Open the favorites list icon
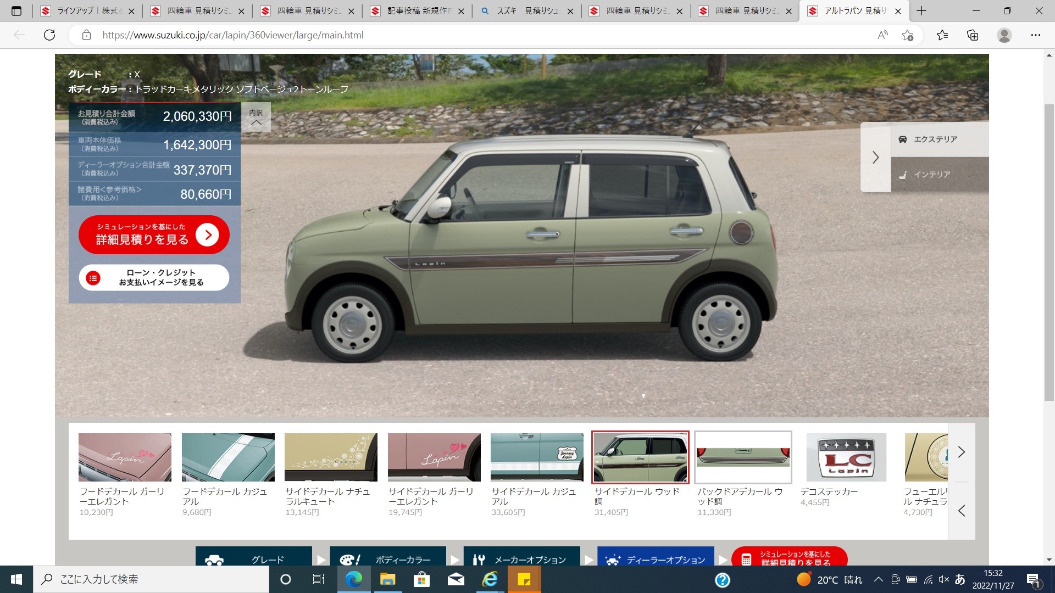This screenshot has height=593, width=1055. 942,35
